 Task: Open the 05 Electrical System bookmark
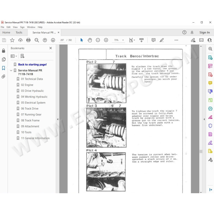pyautogui.click(x=33, y=103)
